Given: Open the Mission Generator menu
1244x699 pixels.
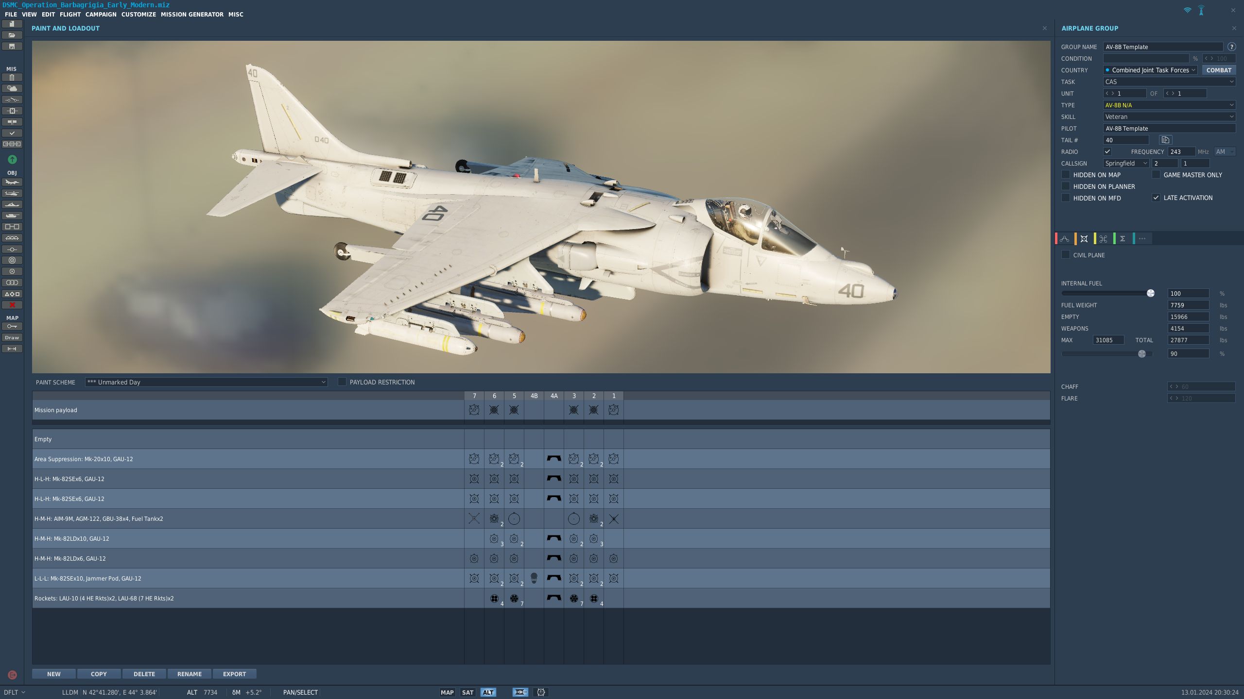Looking at the screenshot, I should pos(192,14).
